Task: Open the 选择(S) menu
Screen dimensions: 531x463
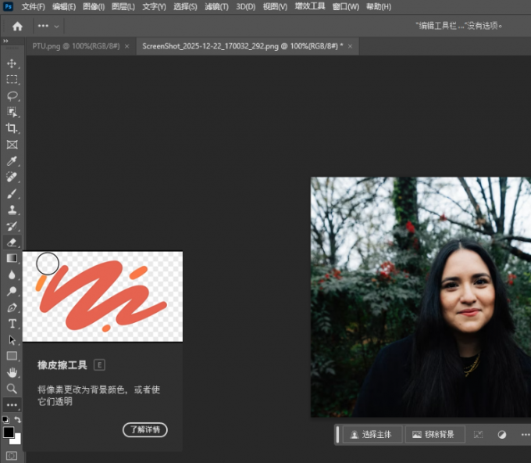Action: 185,7
